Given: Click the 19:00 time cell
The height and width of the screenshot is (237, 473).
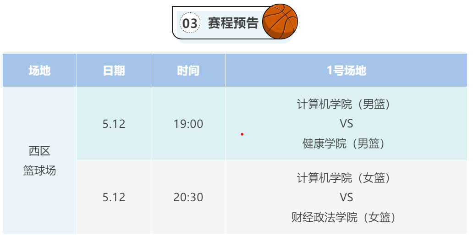Looking at the screenshot, I should tap(188, 124).
